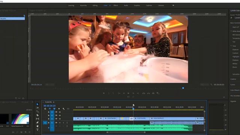Viewport: 240px width, 135px height.
Task: Expand the Color Wheels section
Action: [x=235, y=90]
